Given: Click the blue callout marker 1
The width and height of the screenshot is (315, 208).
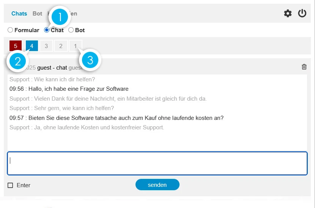Looking at the screenshot, I should (60, 16).
